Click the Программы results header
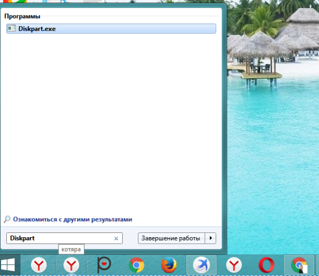Viewport: 319px width, 276px height. (22, 16)
